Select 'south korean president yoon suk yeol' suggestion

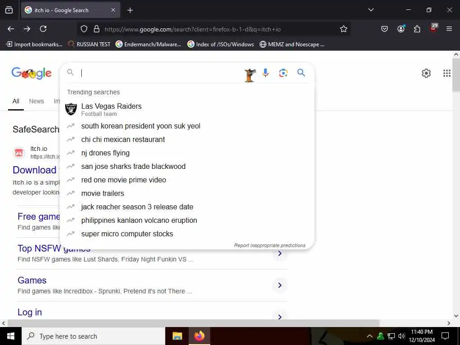click(187, 126)
